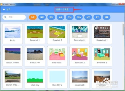Screen dimensions: 125x91
Task: Focus the backdrop search input field
Action: 14,17
